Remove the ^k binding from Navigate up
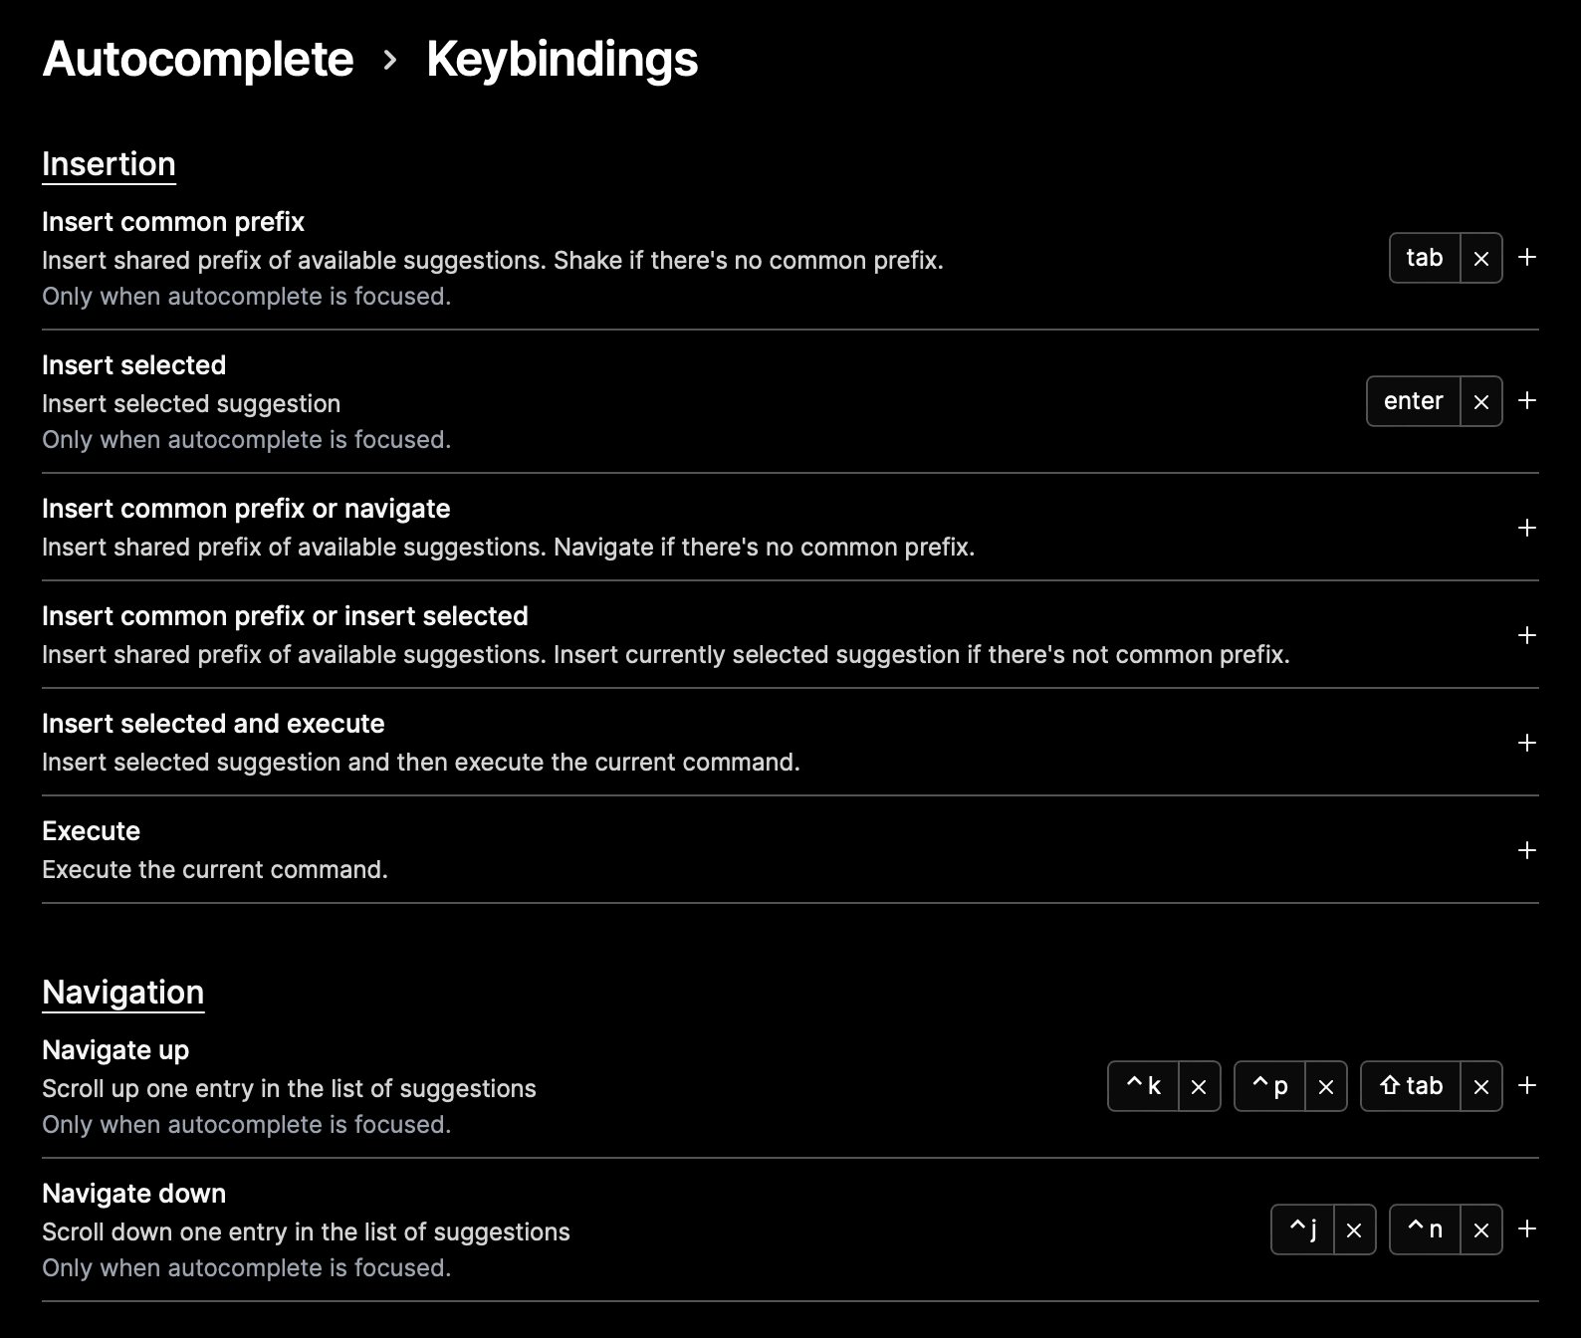Viewport: 1581px width, 1338px height. click(x=1199, y=1086)
